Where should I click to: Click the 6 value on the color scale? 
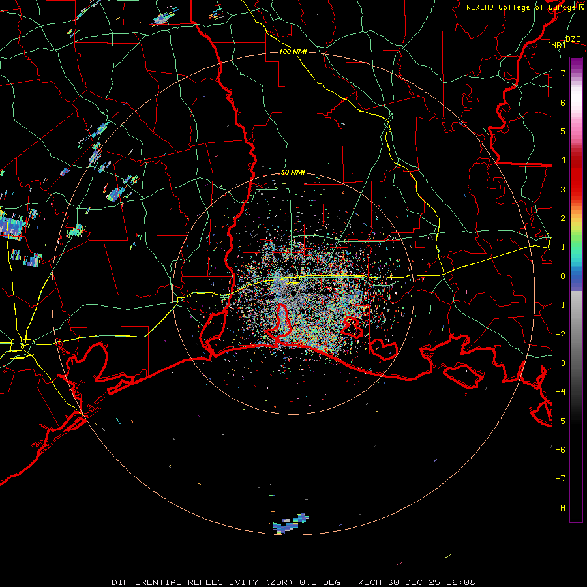click(563, 102)
